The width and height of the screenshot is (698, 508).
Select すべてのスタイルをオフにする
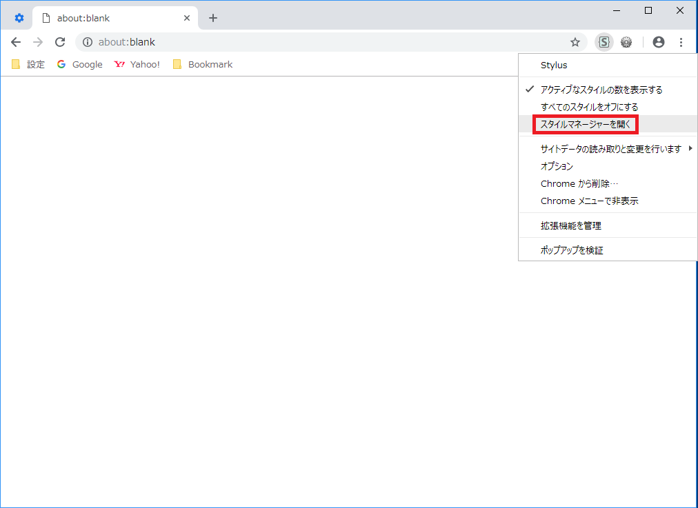click(589, 107)
